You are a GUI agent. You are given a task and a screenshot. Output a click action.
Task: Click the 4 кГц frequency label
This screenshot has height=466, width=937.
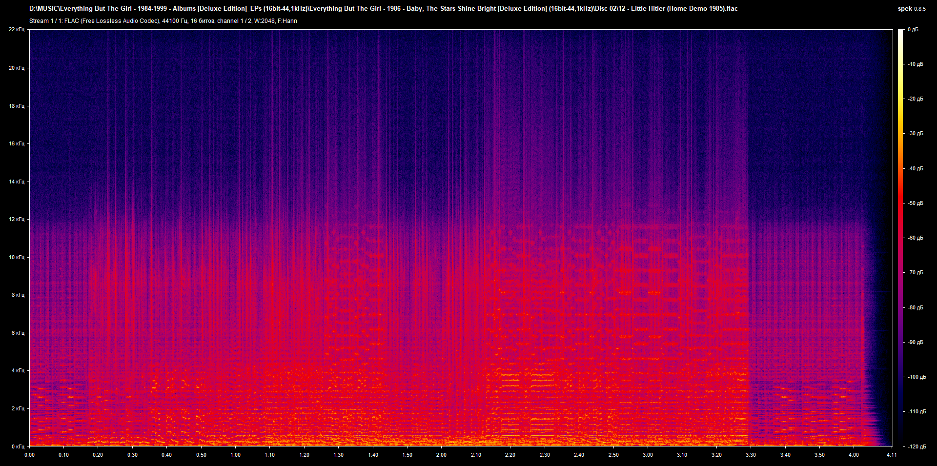click(x=18, y=370)
